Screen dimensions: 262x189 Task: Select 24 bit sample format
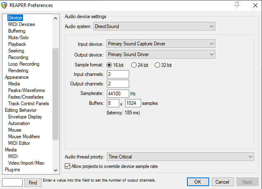click(x=140, y=65)
